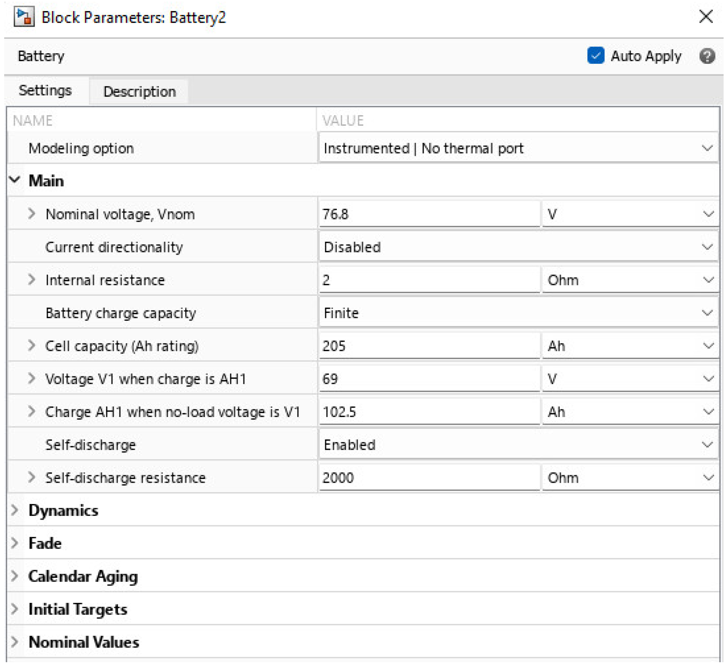Open the Cell capacity Ah unit dropdown
Screen dimensions: 727x666
coord(630,346)
